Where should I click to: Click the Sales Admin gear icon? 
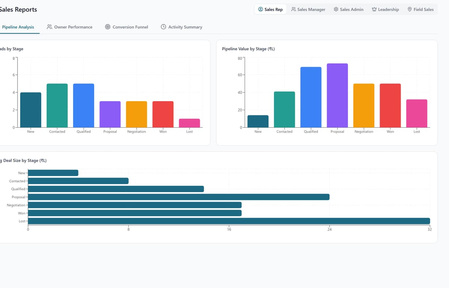tap(336, 9)
